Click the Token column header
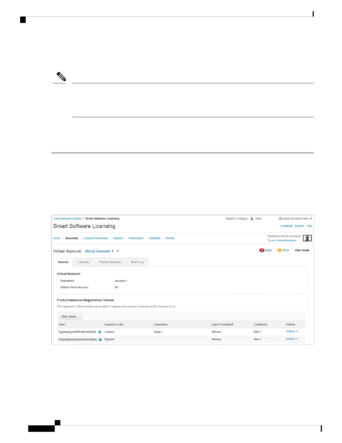This screenshot has width=342, height=443. click(x=62, y=324)
